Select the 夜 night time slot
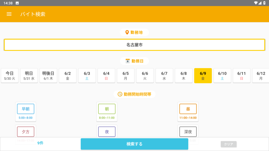The width and height of the screenshot is (269, 151). (107, 132)
